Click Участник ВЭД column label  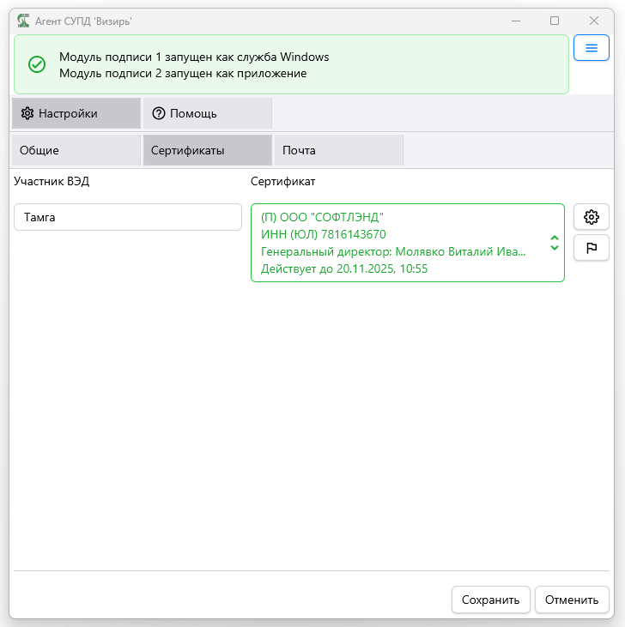coord(52,182)
